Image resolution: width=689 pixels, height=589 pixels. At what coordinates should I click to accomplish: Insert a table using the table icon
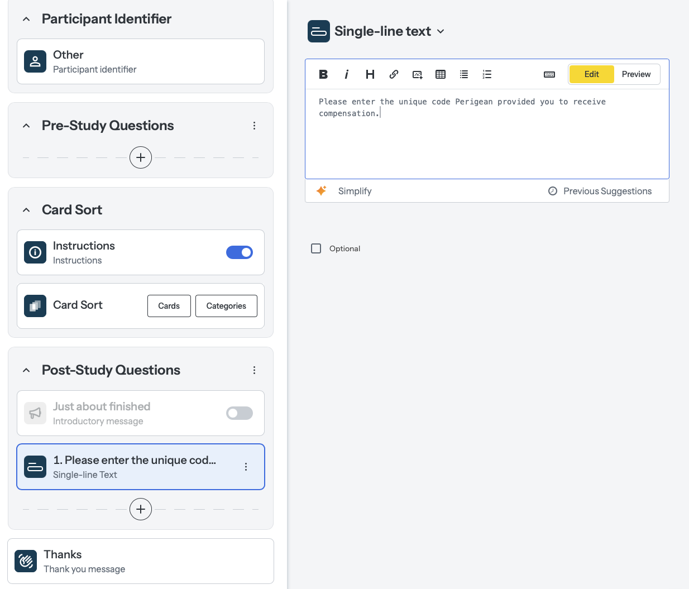441,74
